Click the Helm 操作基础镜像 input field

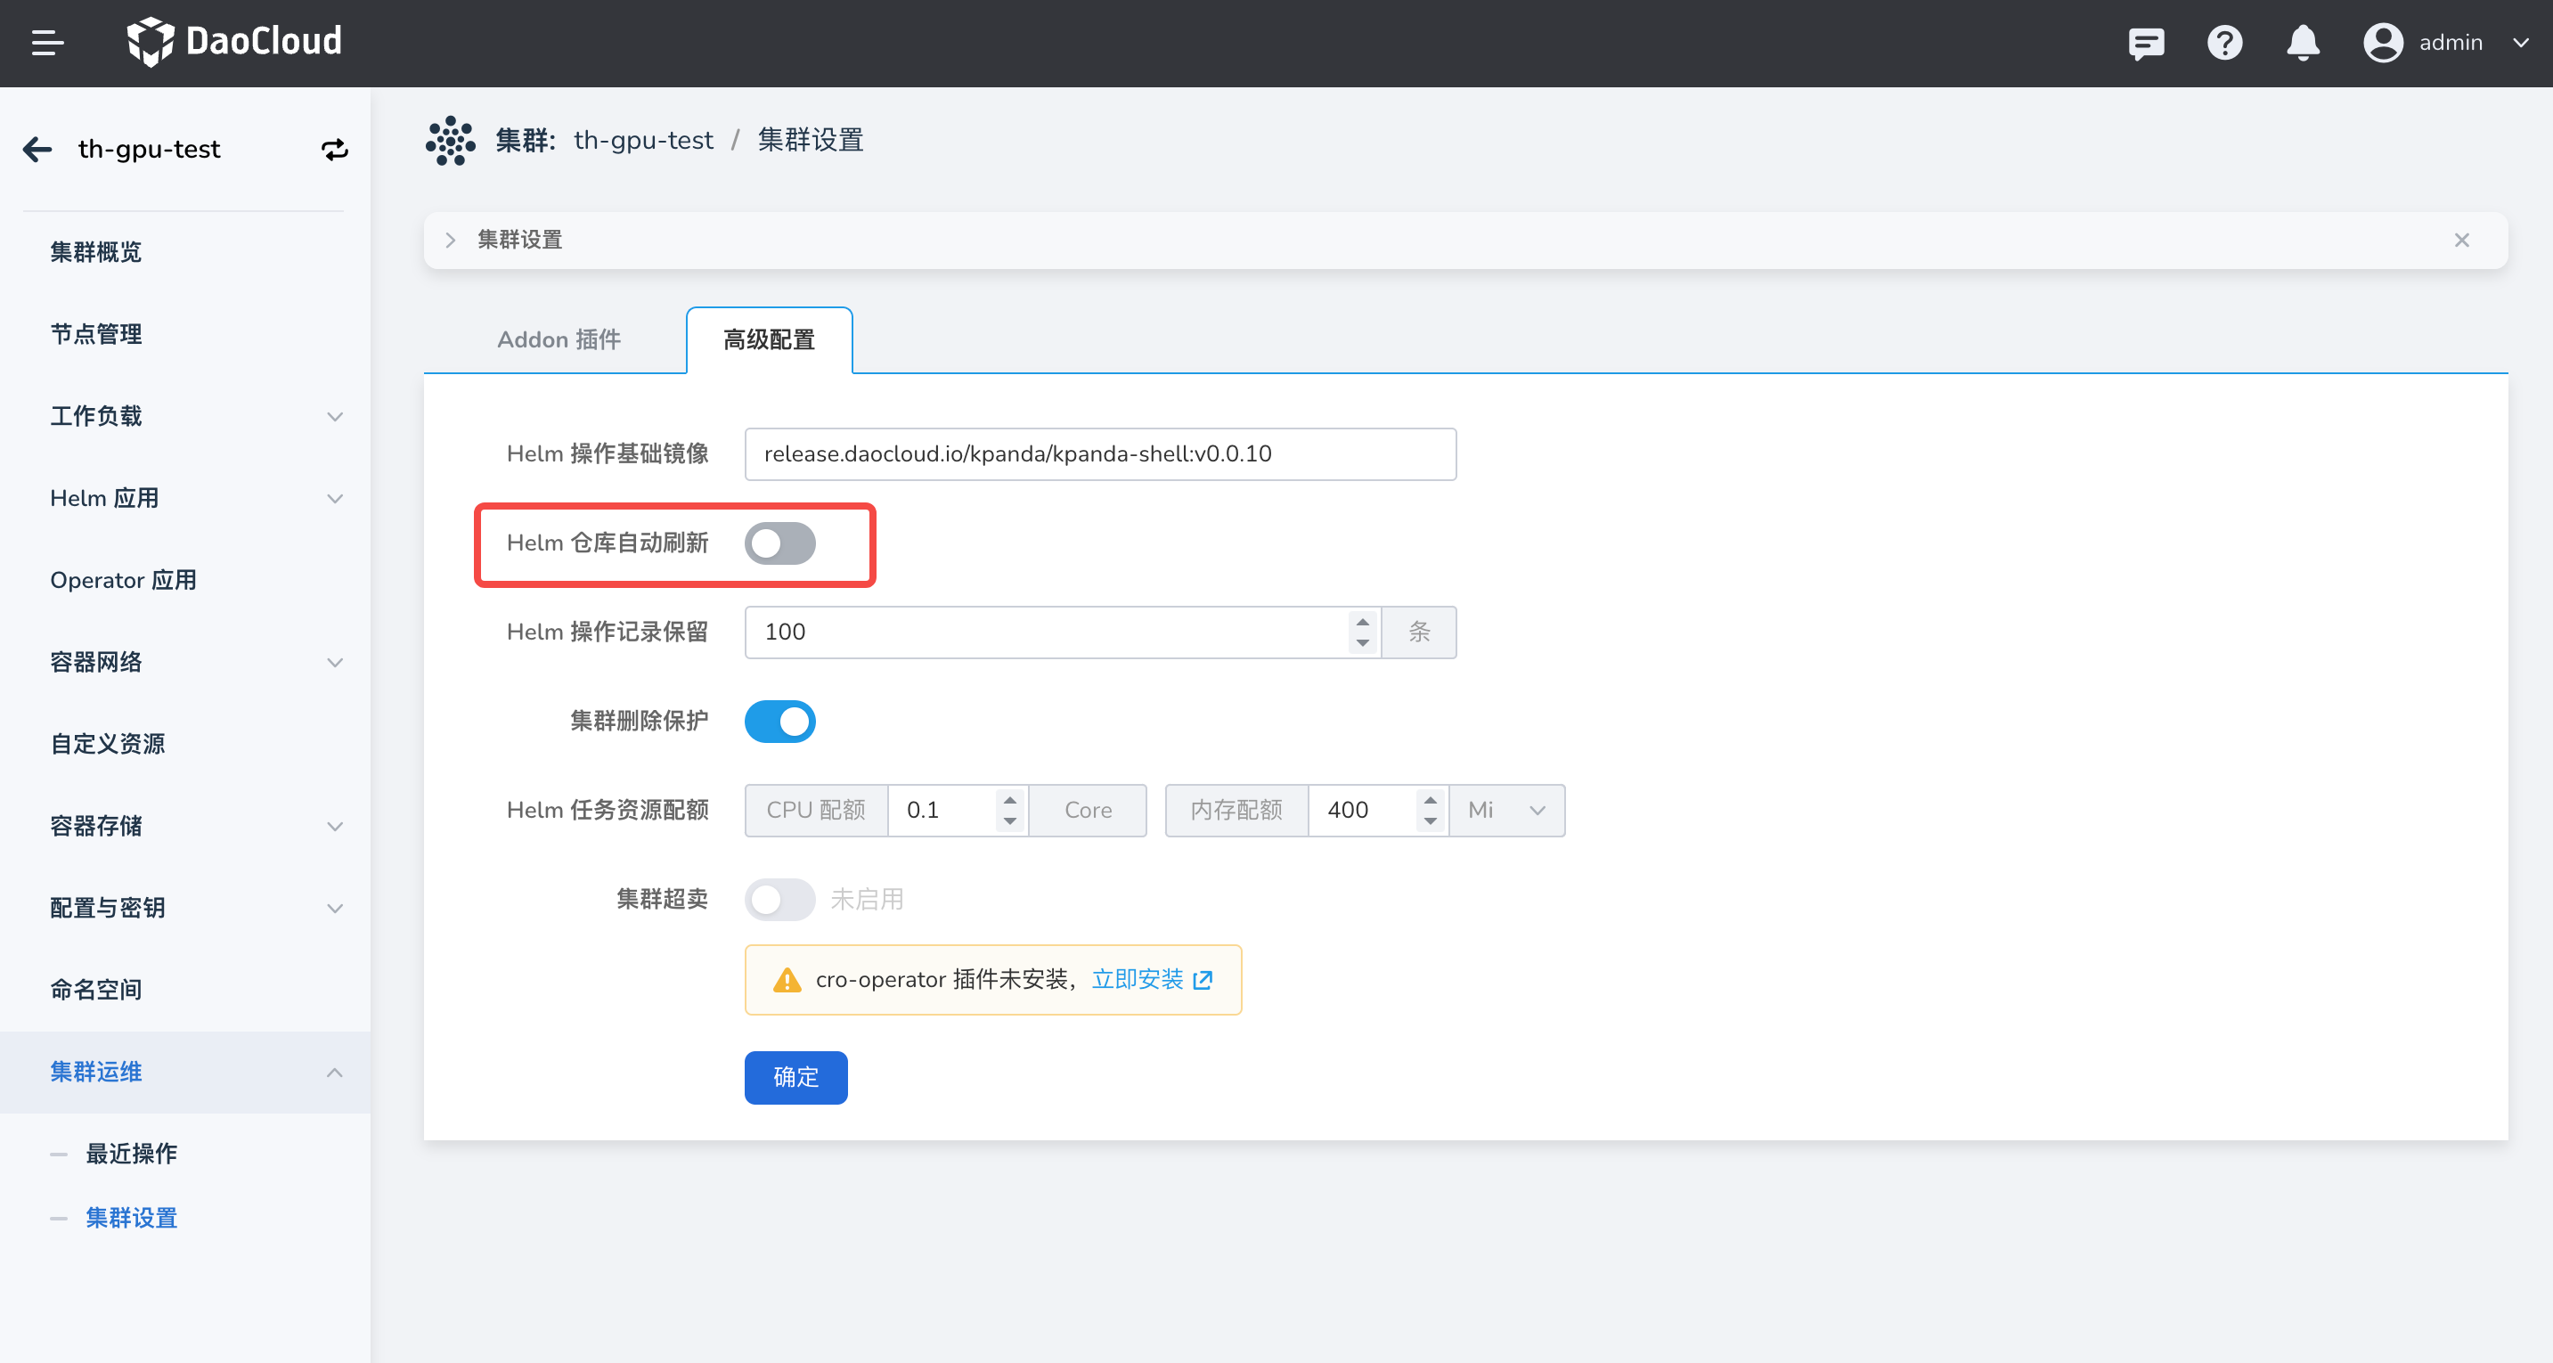1099,454
